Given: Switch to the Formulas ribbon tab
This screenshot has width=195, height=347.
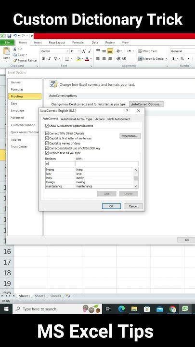Looking at the screenshot, I should click(x=78, y=42).
